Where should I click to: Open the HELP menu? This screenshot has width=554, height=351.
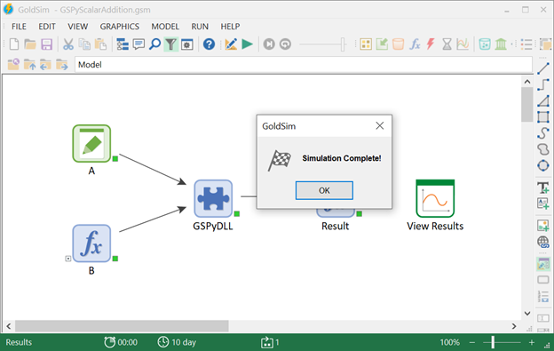(x=230, y=27)
